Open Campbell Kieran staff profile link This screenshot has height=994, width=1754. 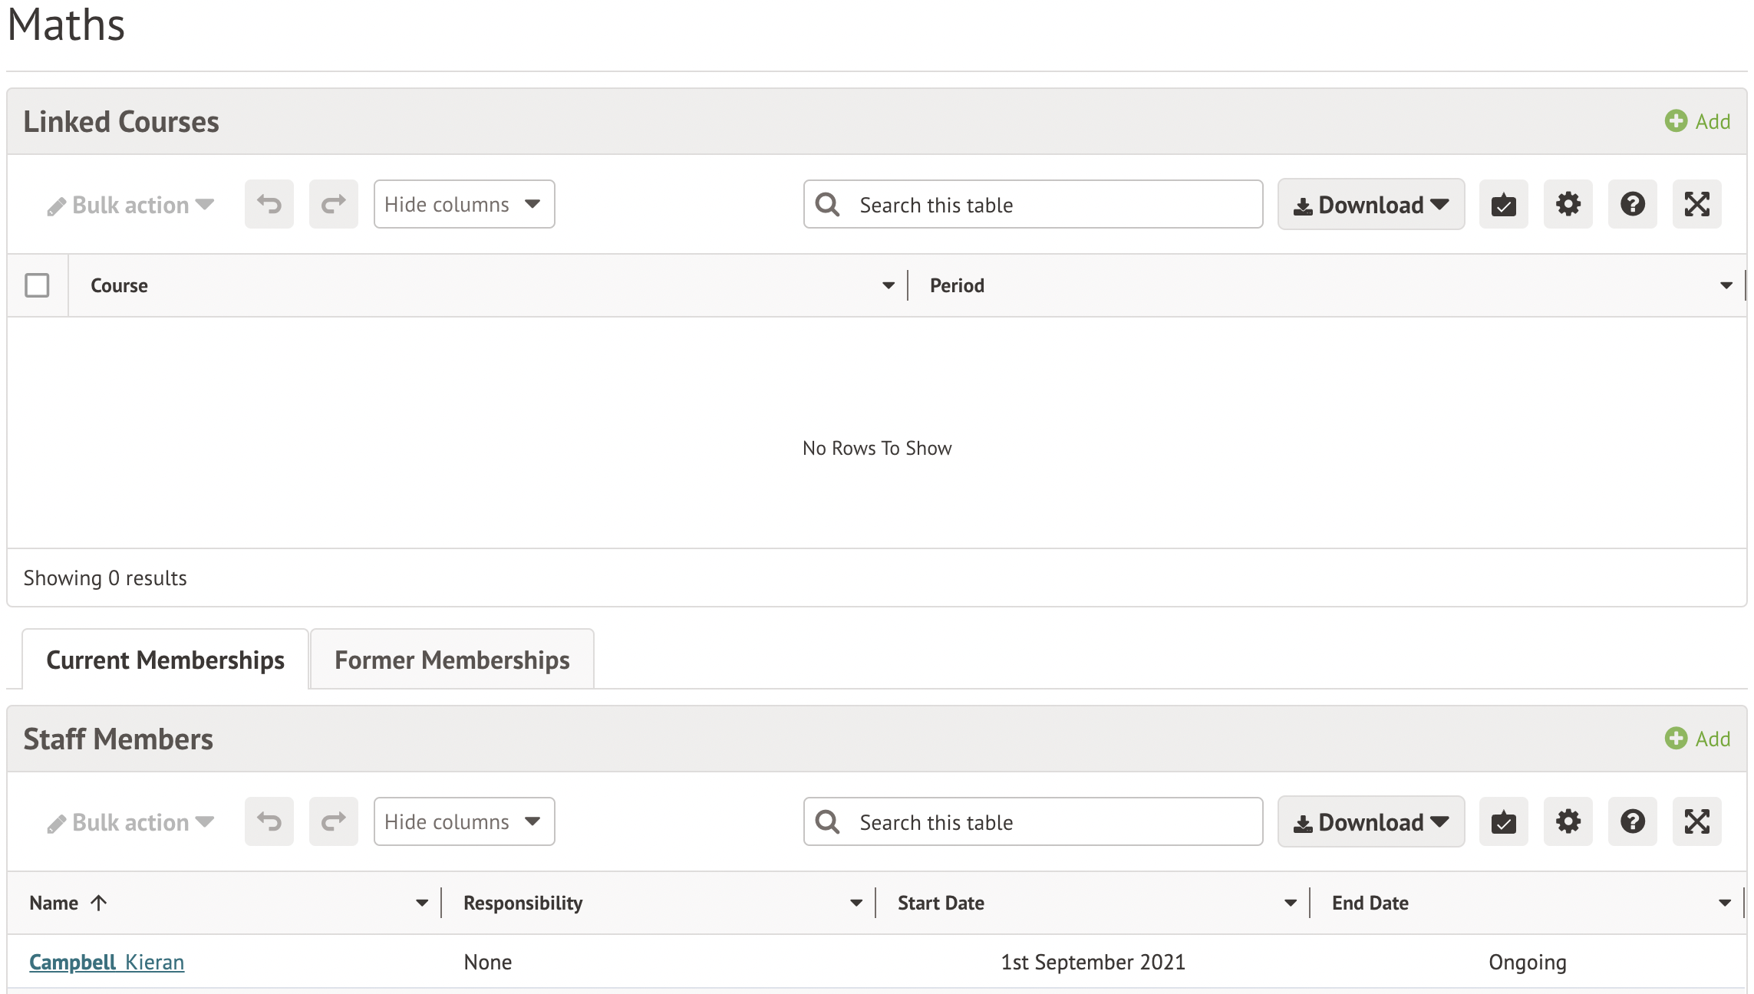point(107,962)
